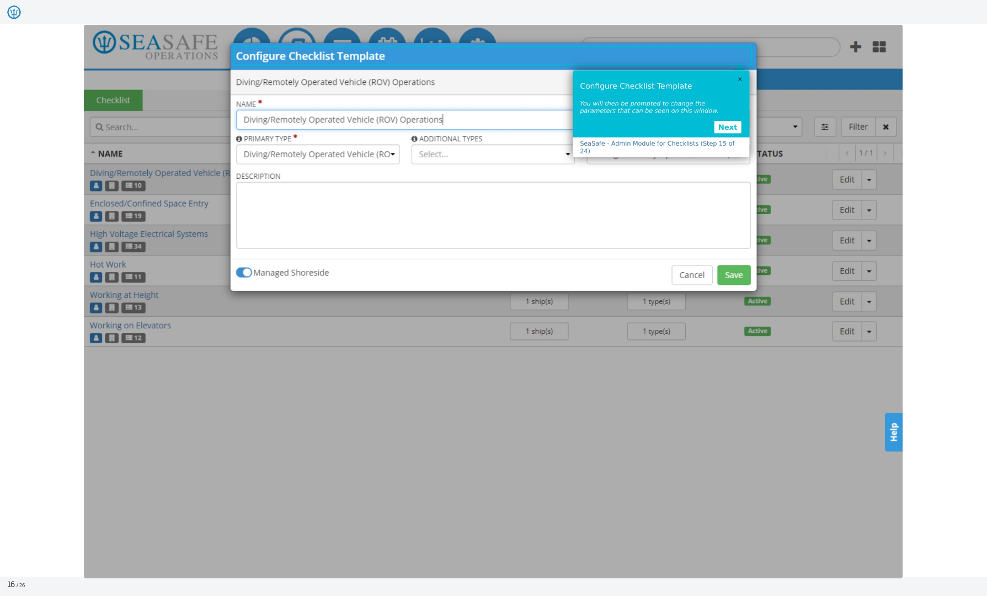The image size is (987, 596).
Task: Sort by the NAME column header
Action: [110, 154]
